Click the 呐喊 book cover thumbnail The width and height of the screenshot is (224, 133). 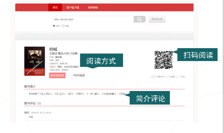click(x=32, y=61)
